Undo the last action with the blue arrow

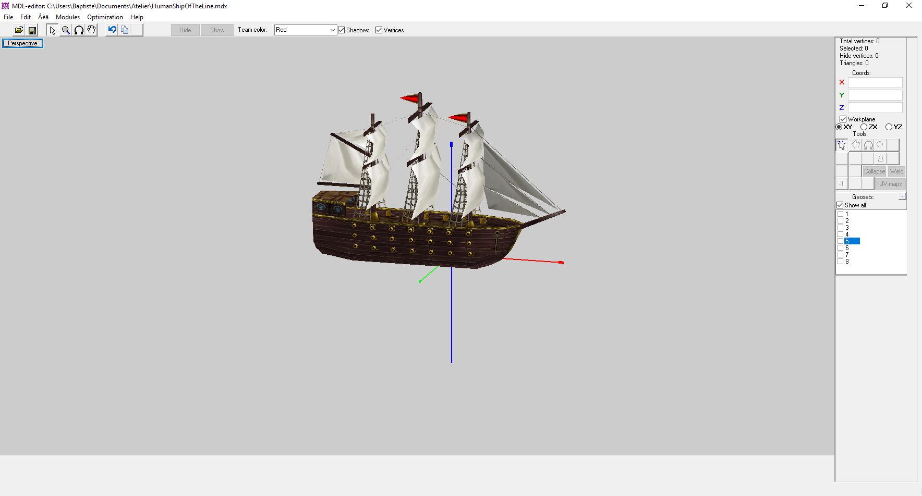coord(112,30)
